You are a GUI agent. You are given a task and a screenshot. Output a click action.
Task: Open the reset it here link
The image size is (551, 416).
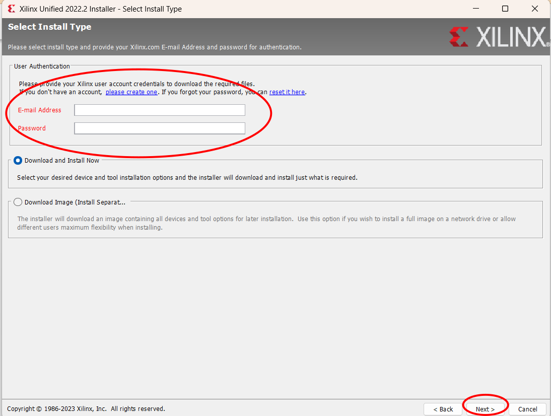(287, 92)
